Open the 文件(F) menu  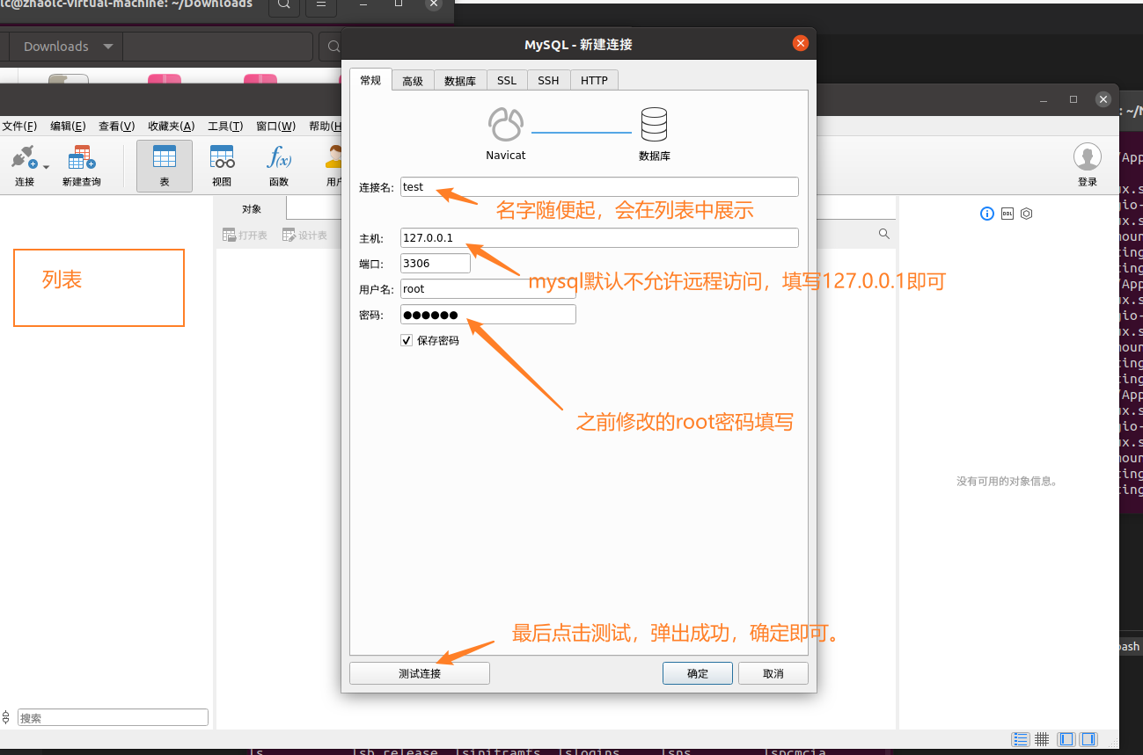[19, 127]
